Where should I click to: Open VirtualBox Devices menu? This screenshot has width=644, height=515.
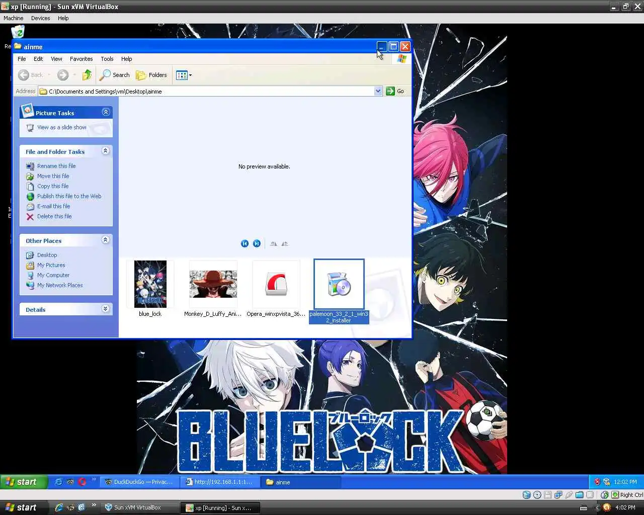(x=40, y=18)
